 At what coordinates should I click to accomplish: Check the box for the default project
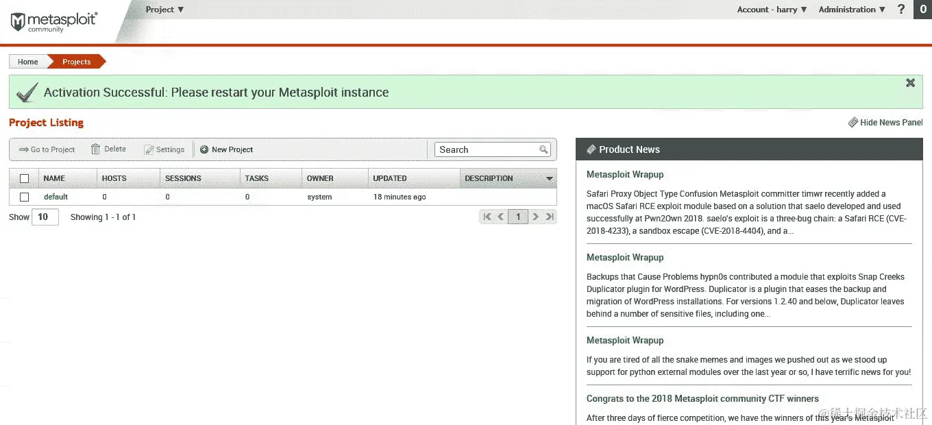coord(25,197)
